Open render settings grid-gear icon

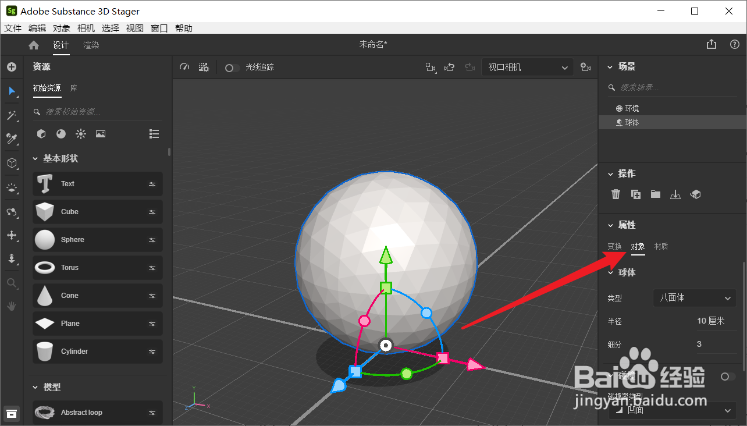[x=204, y=68]
